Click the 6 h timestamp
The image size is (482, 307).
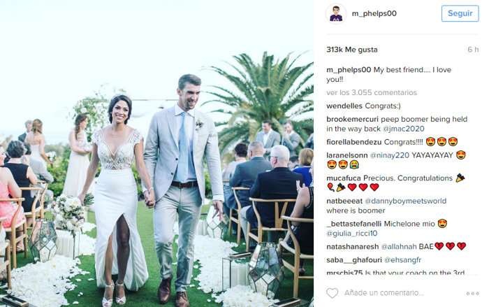[473, 50]
